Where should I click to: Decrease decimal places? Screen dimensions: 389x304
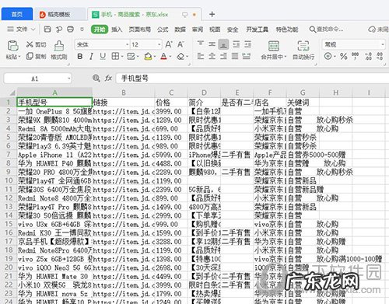380,56
